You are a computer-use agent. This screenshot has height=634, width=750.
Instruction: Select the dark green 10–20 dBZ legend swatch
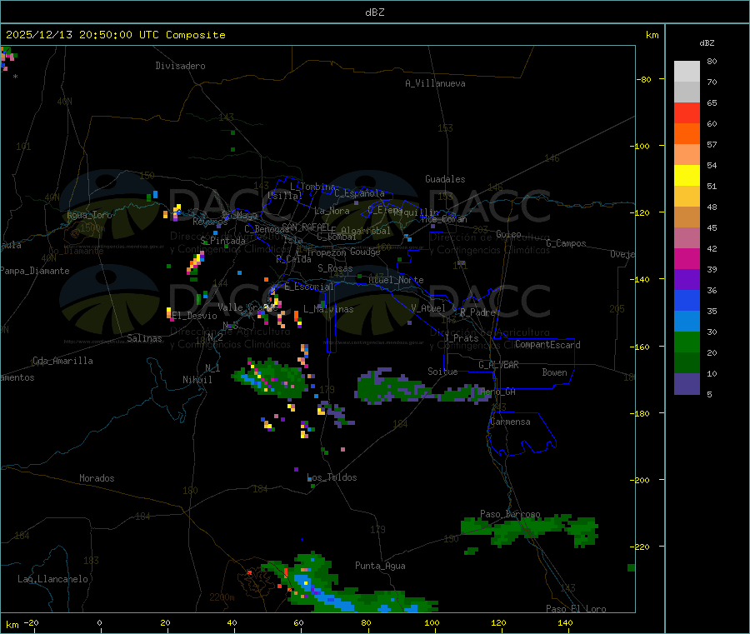pos(687,363)
